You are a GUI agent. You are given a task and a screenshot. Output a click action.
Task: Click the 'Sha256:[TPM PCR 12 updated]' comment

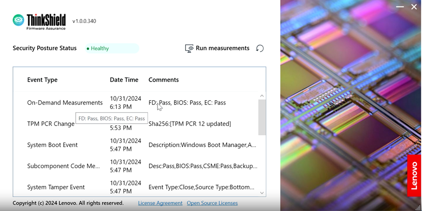click(190, 124)
